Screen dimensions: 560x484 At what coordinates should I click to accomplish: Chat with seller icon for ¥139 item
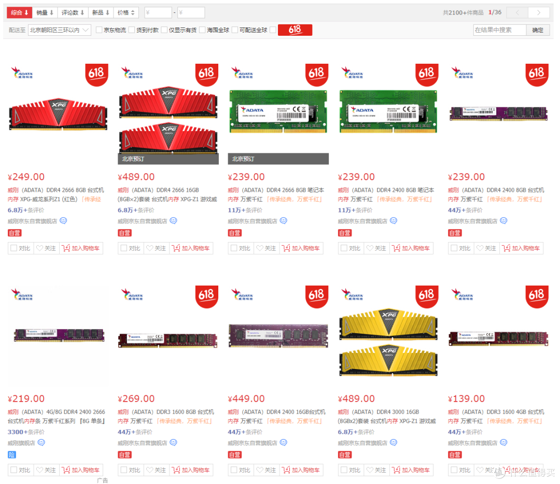pyautogui.click(x=503, y=443)
